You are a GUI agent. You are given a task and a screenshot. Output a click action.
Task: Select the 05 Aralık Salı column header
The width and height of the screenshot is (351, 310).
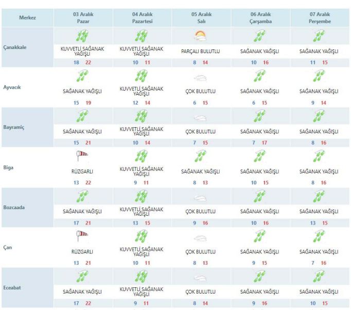click(201, 18)
